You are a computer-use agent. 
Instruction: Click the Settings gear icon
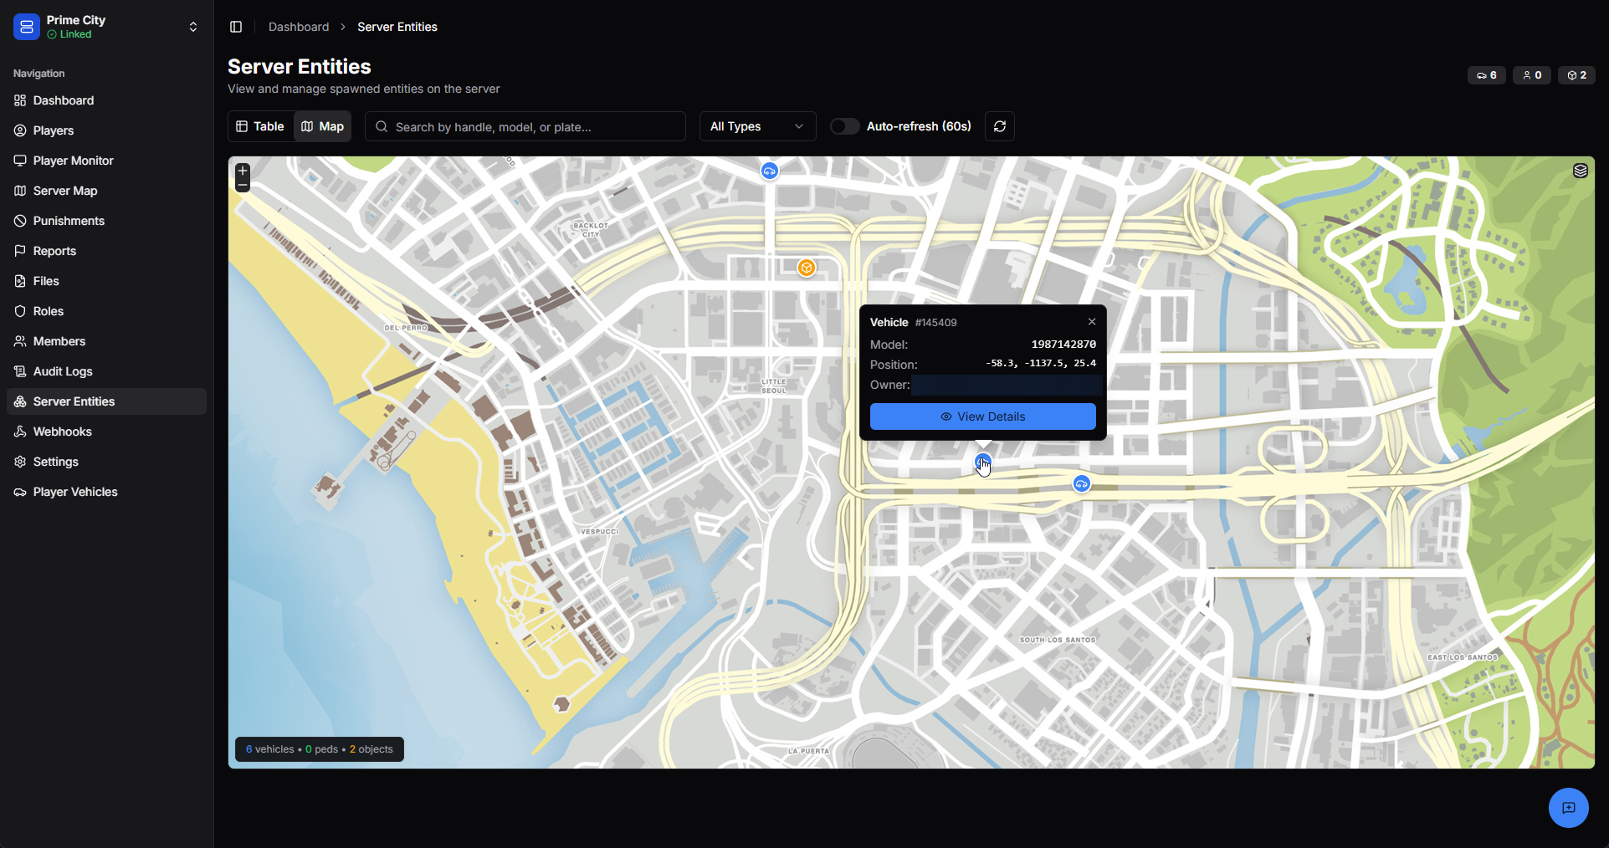tap(20, 462)
